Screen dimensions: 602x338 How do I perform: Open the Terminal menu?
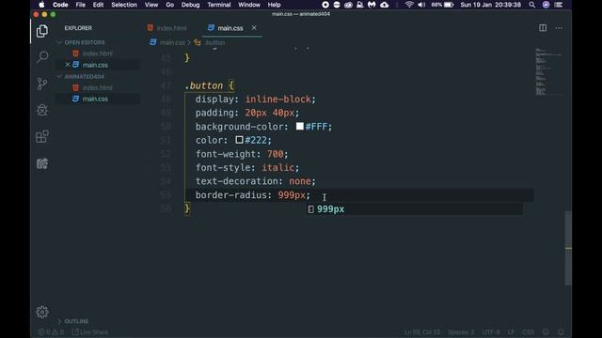(219, 5)
